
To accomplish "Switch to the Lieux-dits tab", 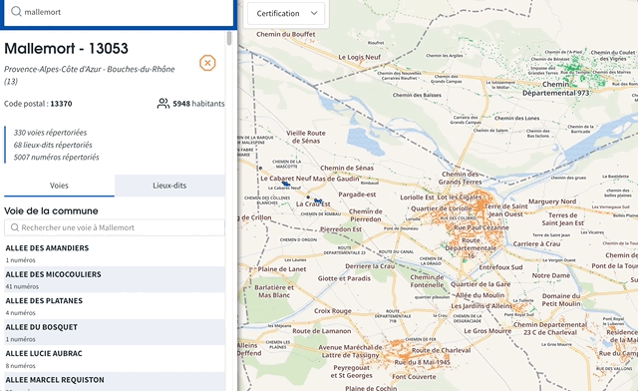I will (169, 186).
